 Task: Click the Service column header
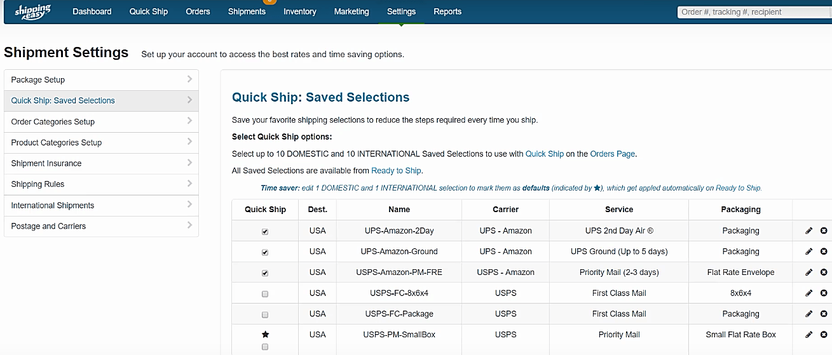pyautogui.click(x=619, y=210)
